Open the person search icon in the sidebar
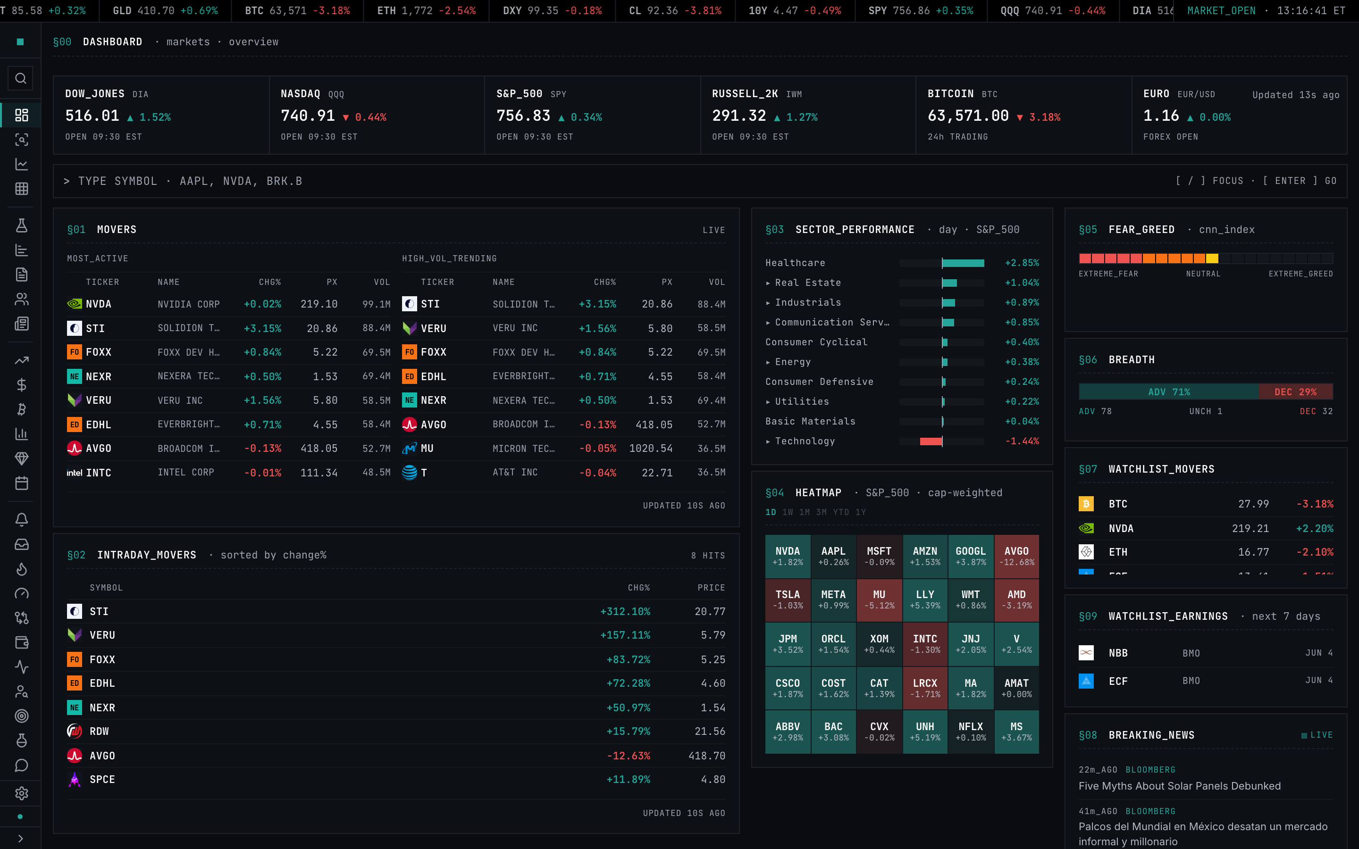Viewport: 1359px width, 849px height. pos(21,692)
